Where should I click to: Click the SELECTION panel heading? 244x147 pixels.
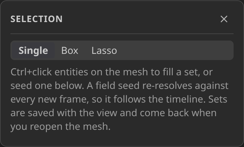point(36,19)
